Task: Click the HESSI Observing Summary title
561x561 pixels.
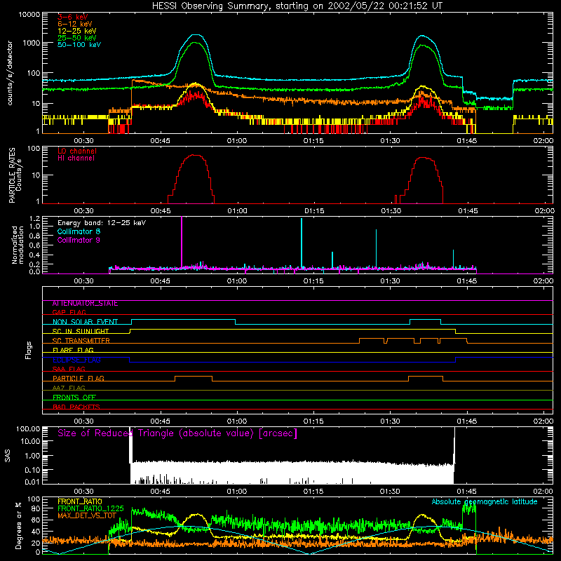Action: pyautogui.click(x=297, y=6)
